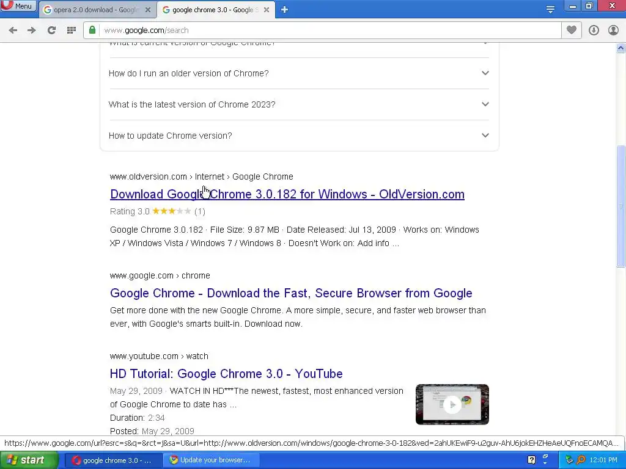Screen dimensions: 626x469
Task: Expand 'How do I run an older version of Chrome?'
Action: pyautogui.click(x=299, y=73)
